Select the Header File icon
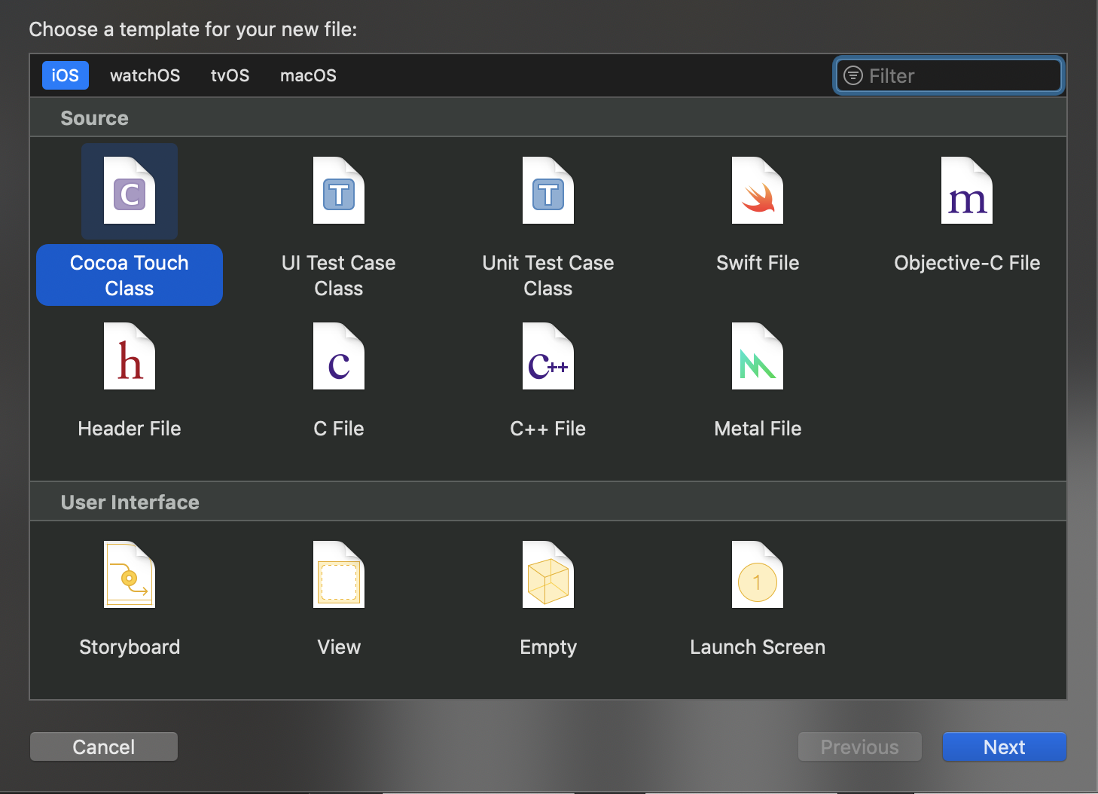 coord(130,356)
